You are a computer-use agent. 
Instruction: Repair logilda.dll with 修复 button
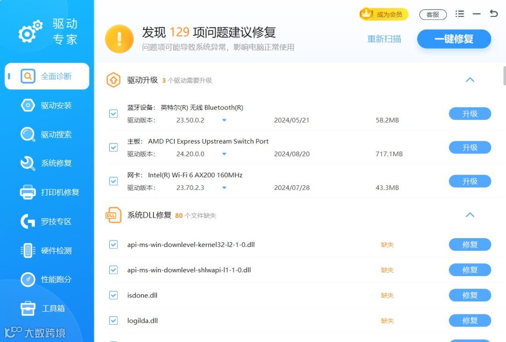(470, 321)
